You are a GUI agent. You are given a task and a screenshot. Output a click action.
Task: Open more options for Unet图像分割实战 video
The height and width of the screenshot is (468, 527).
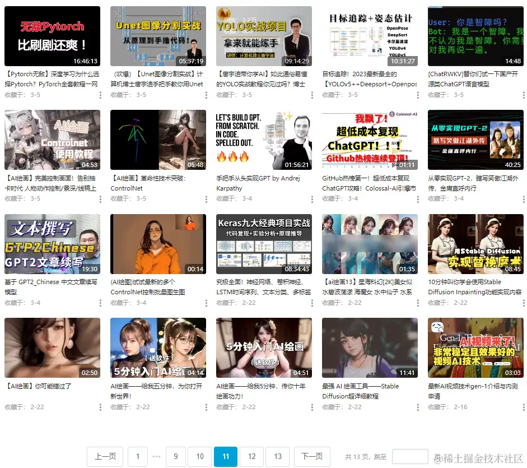click(206, 95)
